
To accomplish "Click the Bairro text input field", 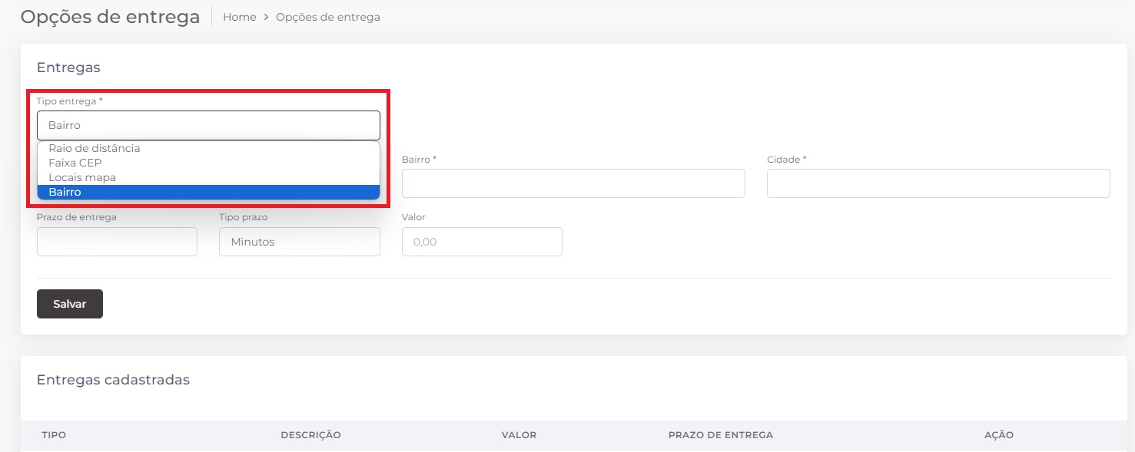I will [572, 183].
